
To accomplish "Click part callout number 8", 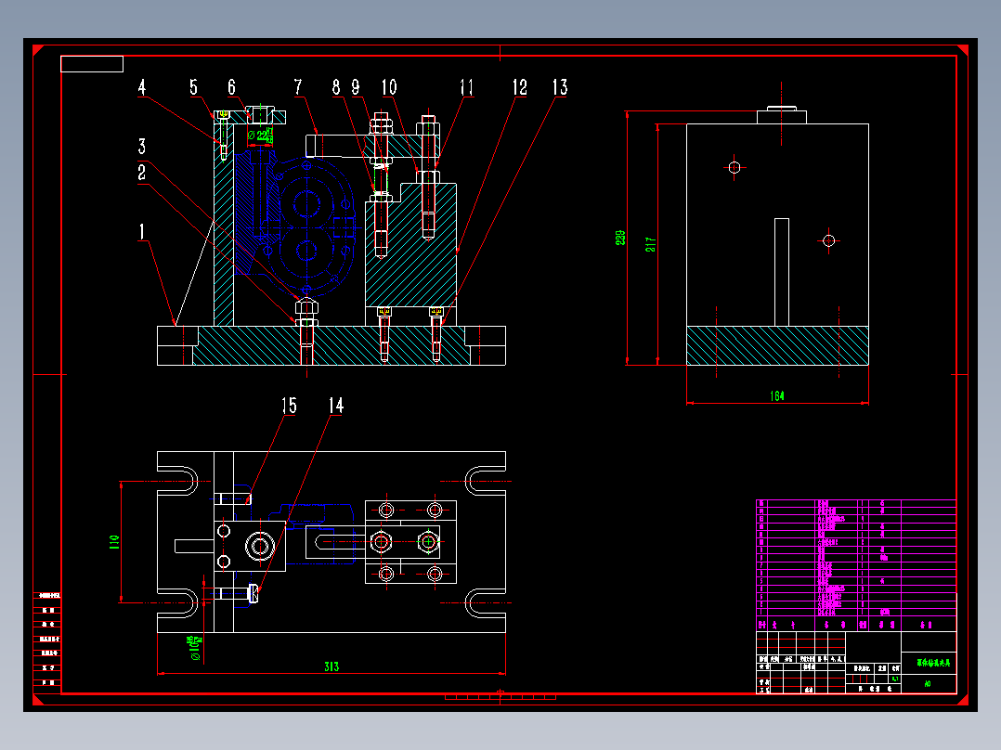I will tap(336, 87).
